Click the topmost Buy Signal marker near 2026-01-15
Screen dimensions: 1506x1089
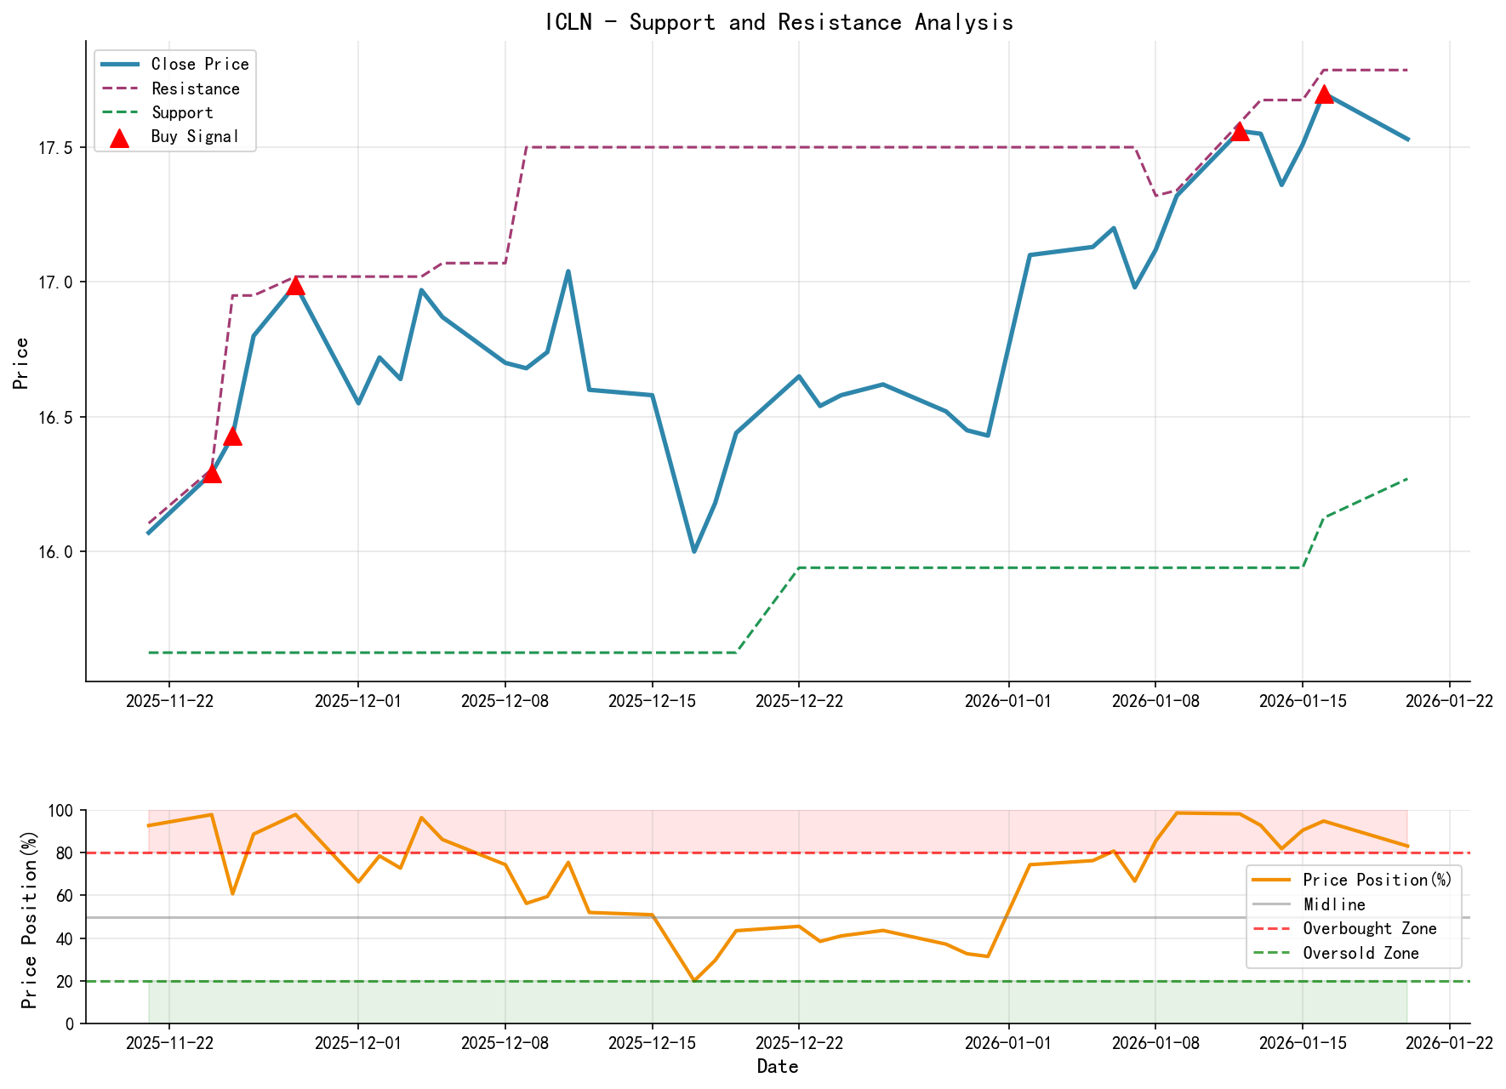(x=1324, y=94)
